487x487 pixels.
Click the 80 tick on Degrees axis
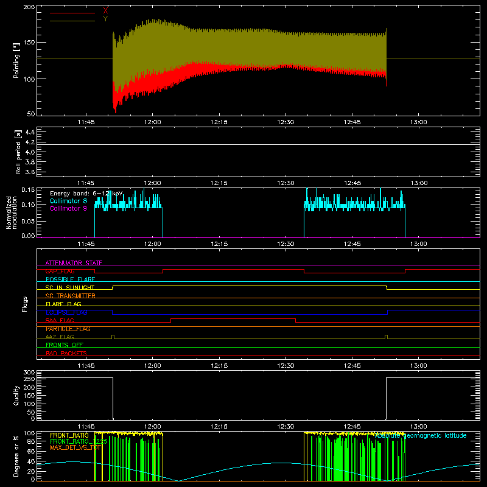31,441
